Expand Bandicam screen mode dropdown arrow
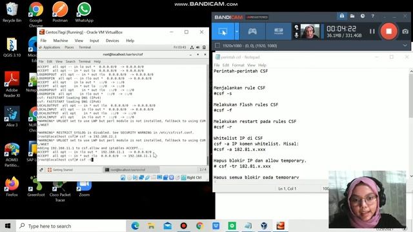Screen dimensions: 413x232 point(237,32)
